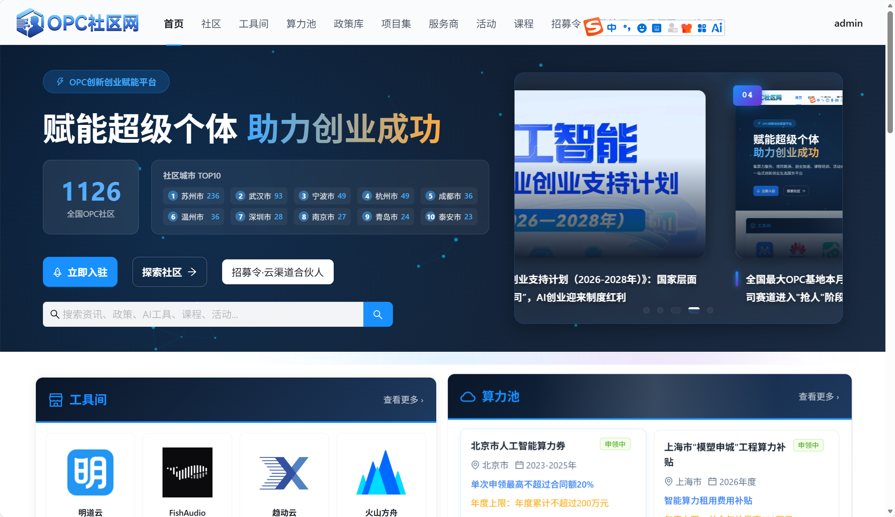The height and width of the screenshot is (517, 895).
Task: Select the 首页 nav tab
Action: [x=174, y=24]
